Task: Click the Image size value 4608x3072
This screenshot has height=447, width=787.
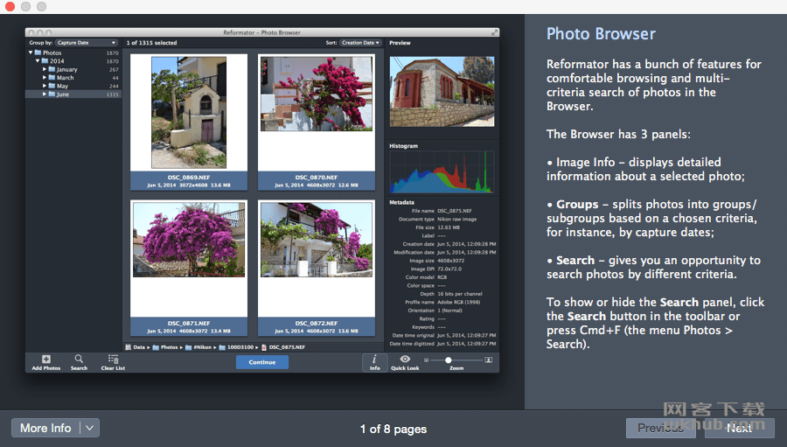Action: (x=450, y=261)
